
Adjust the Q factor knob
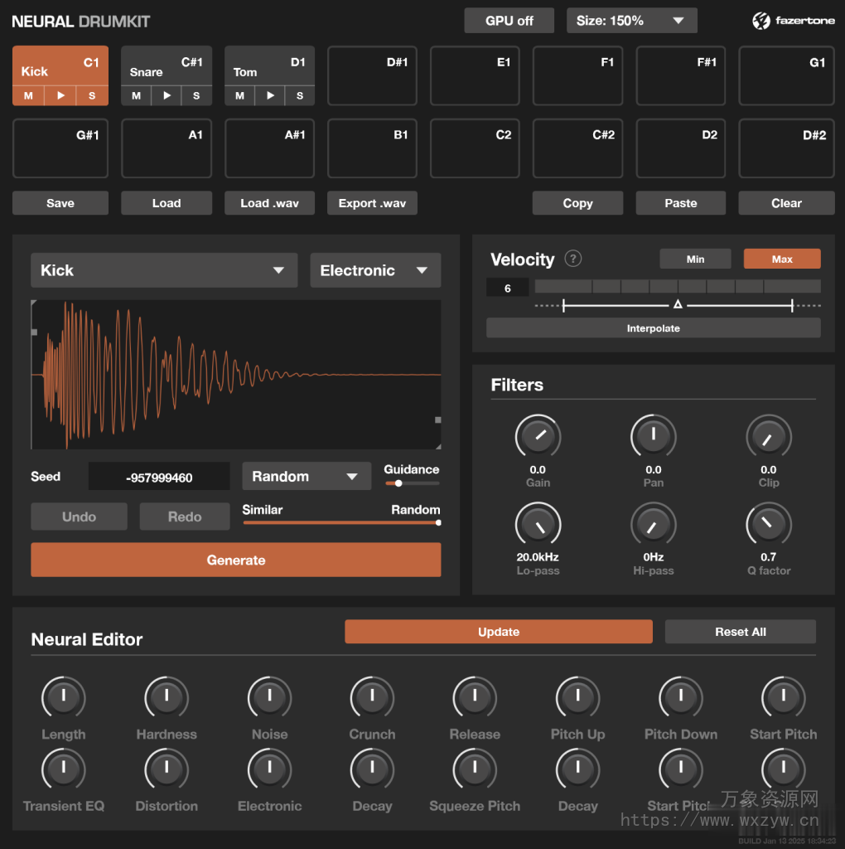pyautogui.click(x=768, y=524)
